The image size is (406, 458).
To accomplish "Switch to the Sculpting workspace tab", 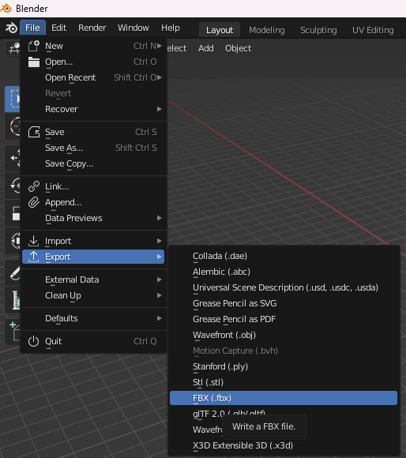I will pyautogui.click(x=318, y=30).
